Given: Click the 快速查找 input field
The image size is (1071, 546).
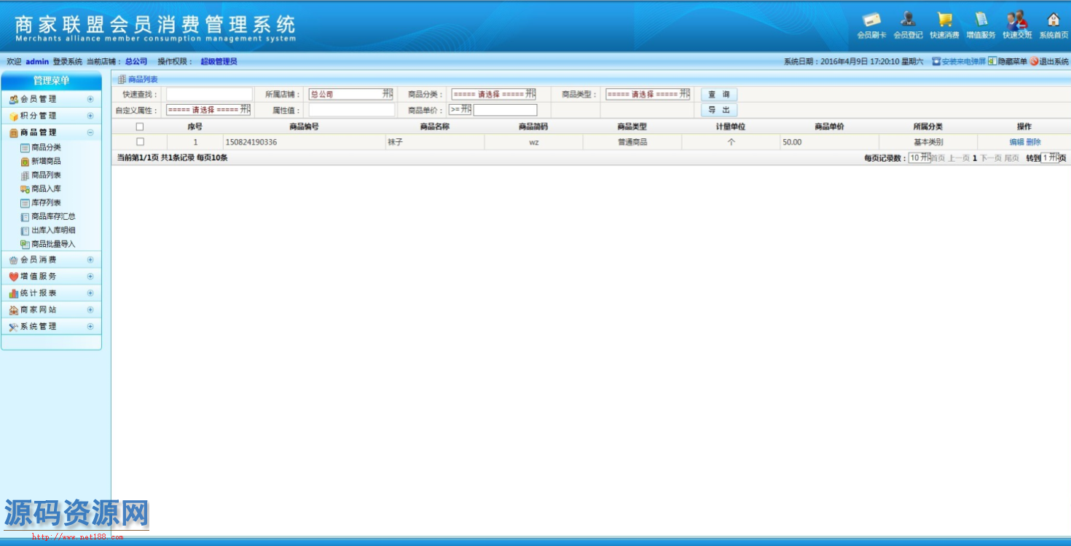Looking at the screenshot, I should coord(209,94).
